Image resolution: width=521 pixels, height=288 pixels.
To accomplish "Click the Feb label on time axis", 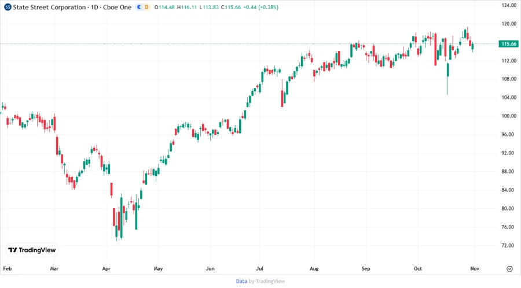I will 8,268.
